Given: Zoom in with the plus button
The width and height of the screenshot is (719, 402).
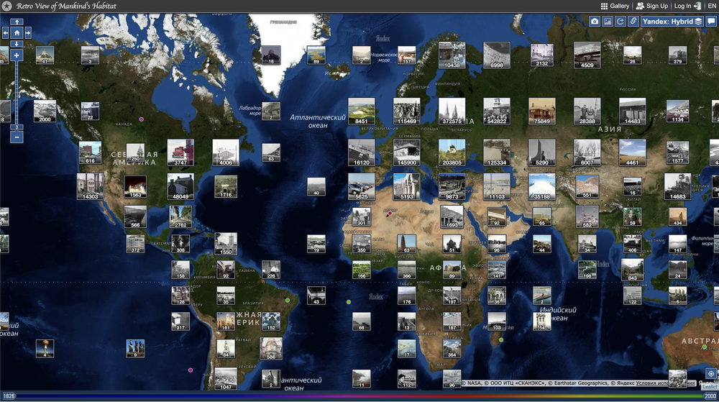Looking at the screenshot, I should coord(17,55).
